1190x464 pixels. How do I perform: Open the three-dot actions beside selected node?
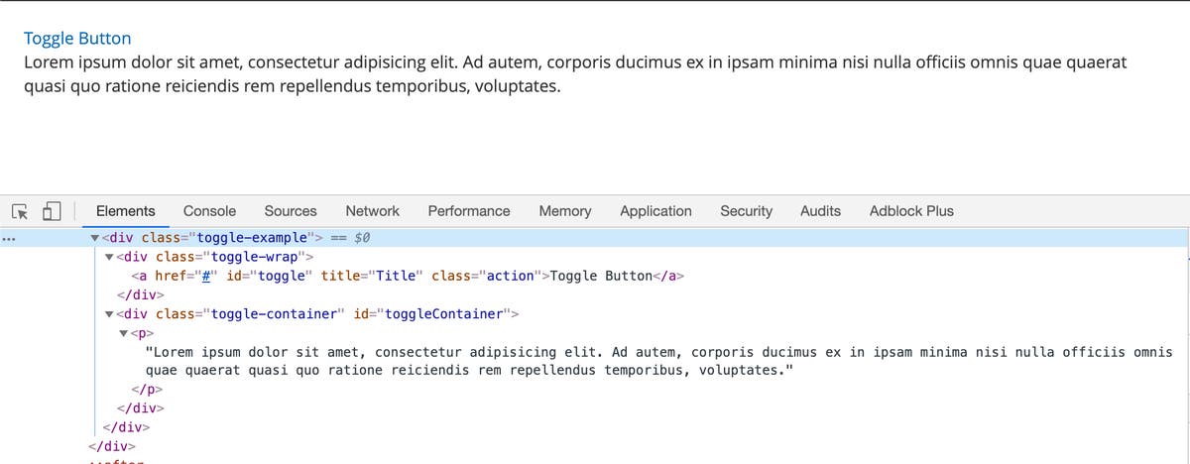8,239
